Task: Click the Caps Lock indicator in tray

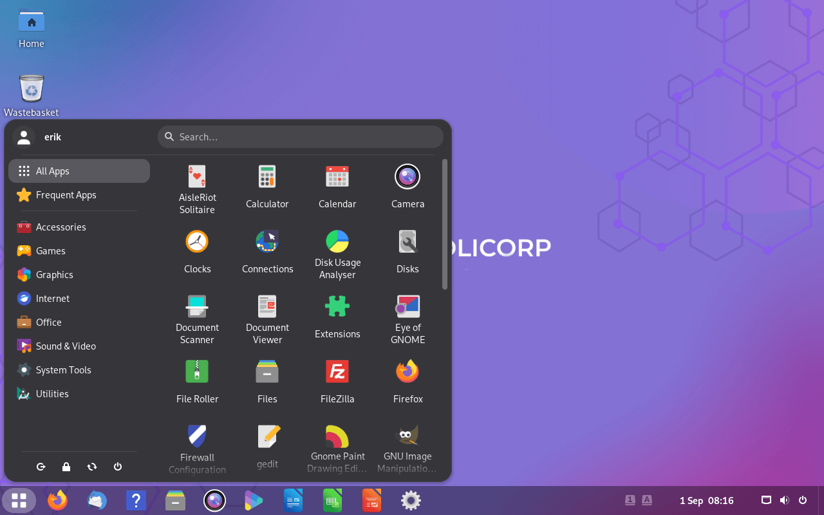Action: pos(647,500)
